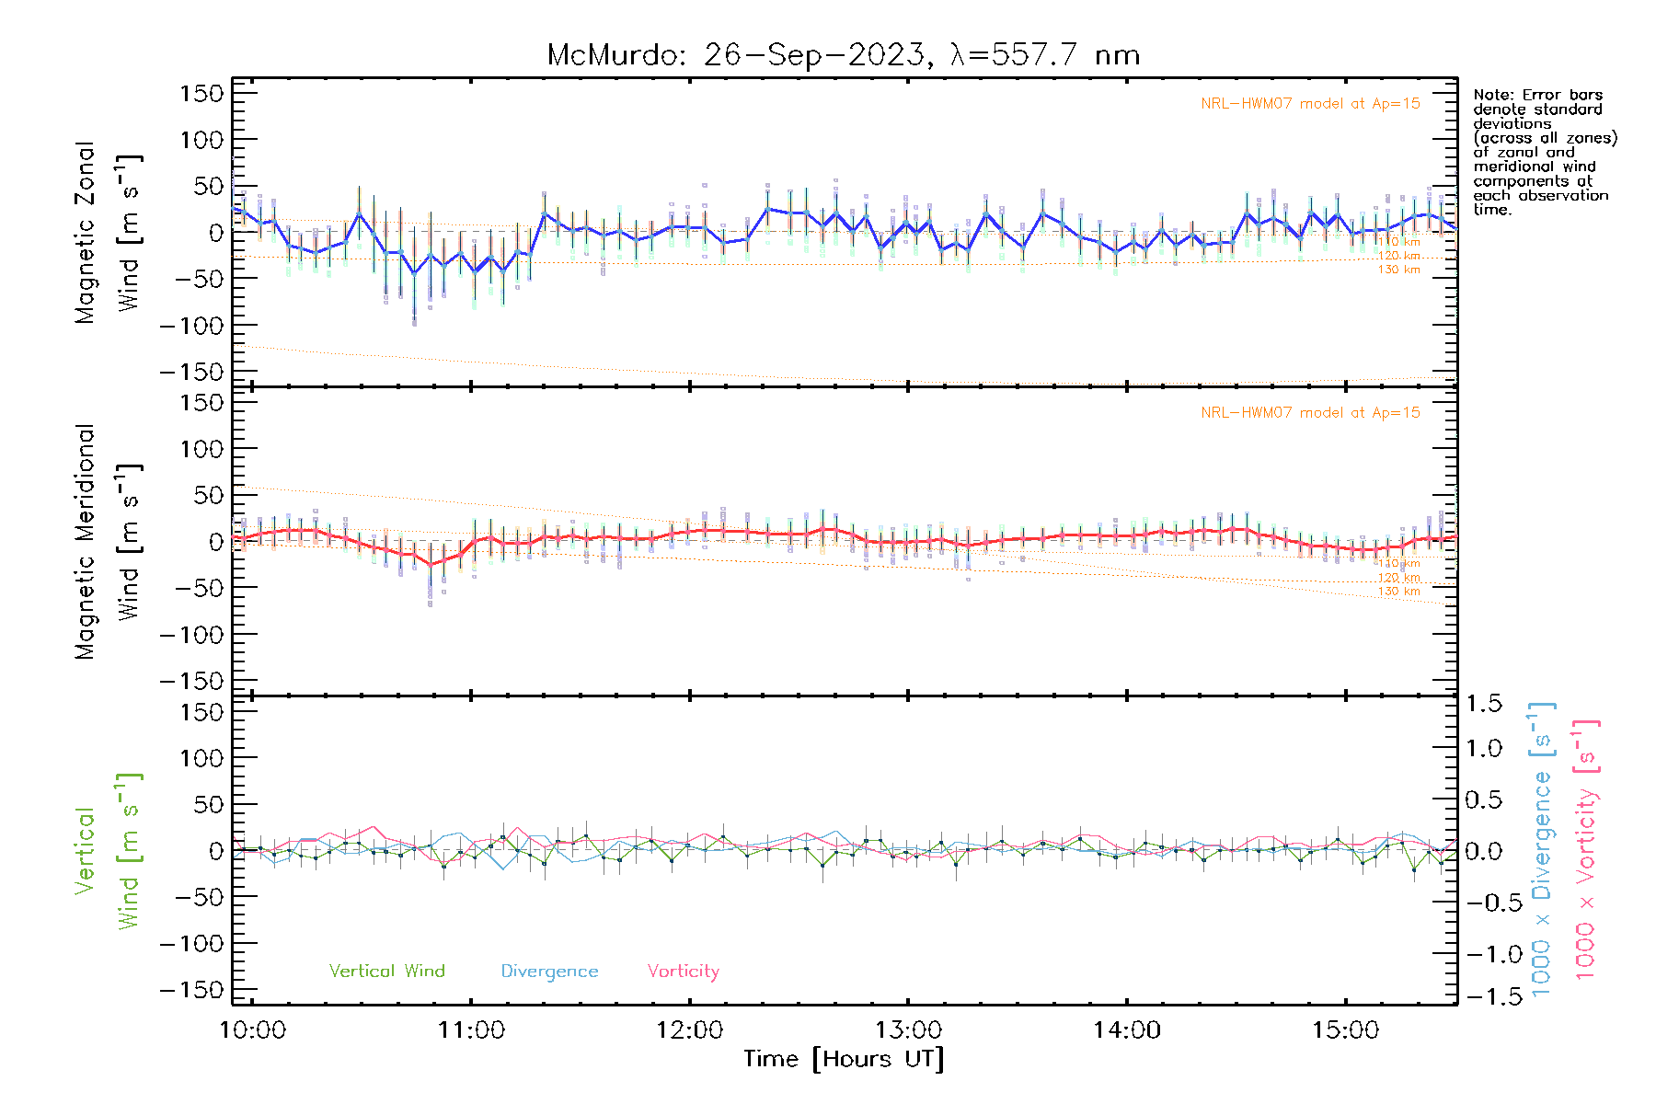This screenshot has width=1656, height=1104.
Task: Select the Magnetic Meridional Wind axis label
Action: pyautogui.click(x=107, y=541)
